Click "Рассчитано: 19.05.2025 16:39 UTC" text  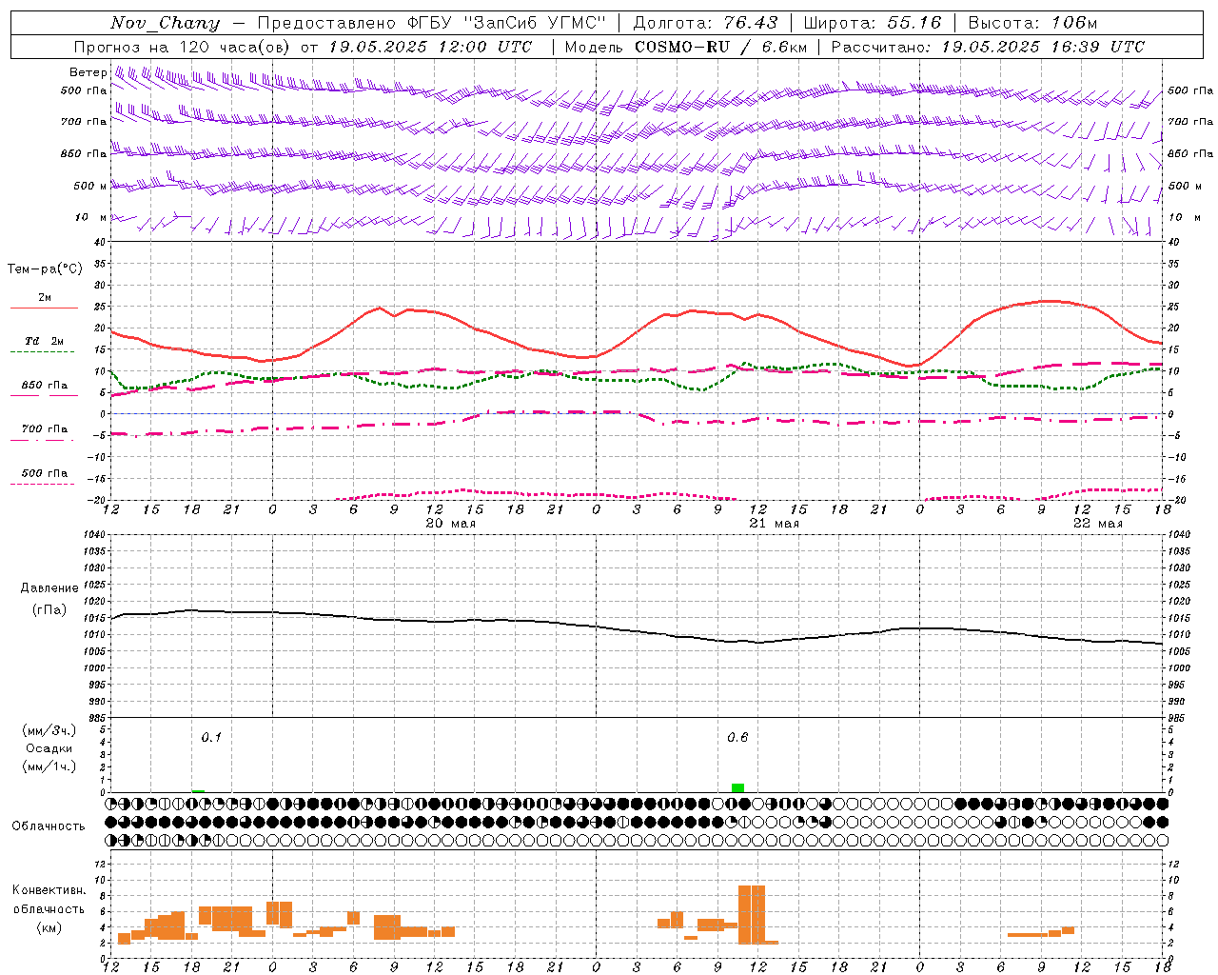[988, 47]
